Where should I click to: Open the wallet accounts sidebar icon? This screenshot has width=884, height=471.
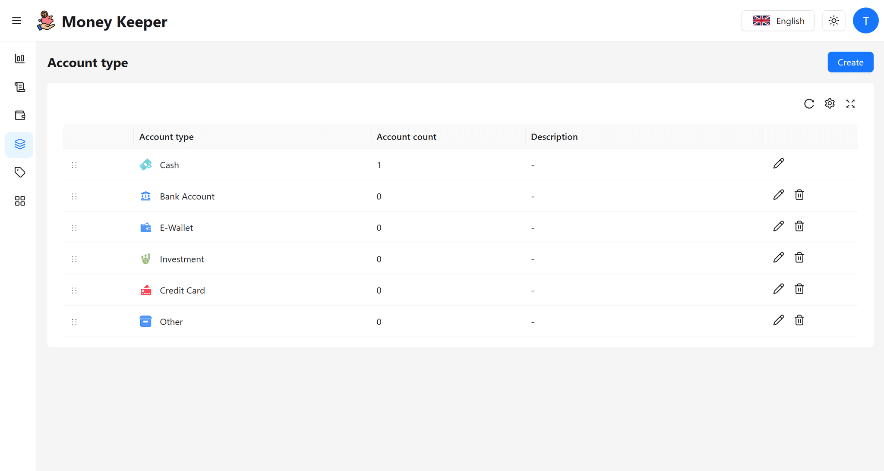point(20,115)
